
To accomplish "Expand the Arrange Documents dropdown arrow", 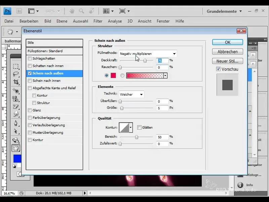I will pos(112,11).
